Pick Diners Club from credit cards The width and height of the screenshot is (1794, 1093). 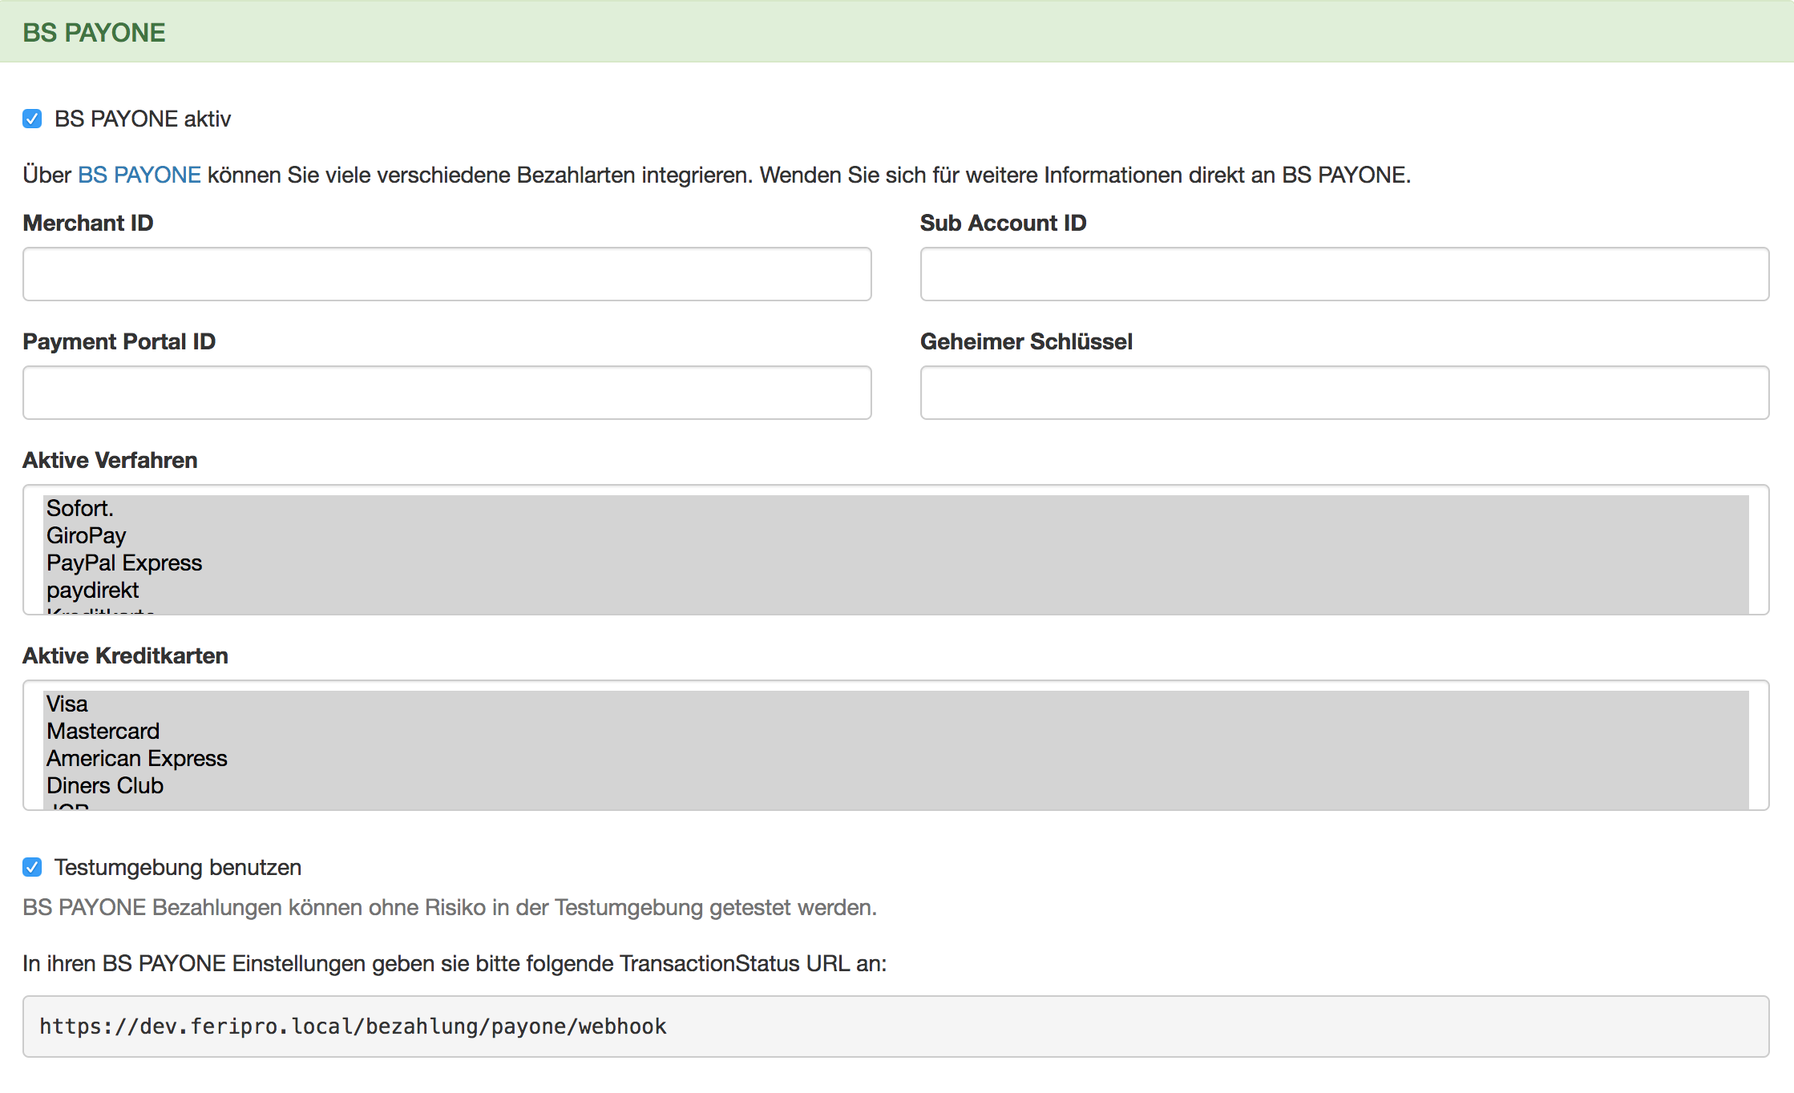click(x=105, y=785)
